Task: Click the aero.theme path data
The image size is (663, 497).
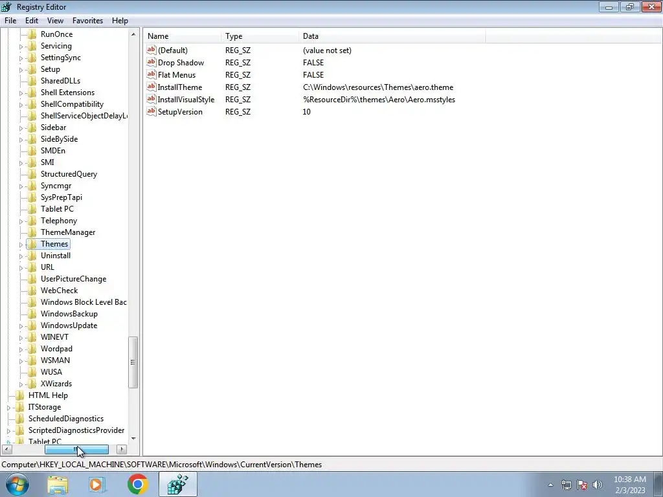Action: click(378, 87)
